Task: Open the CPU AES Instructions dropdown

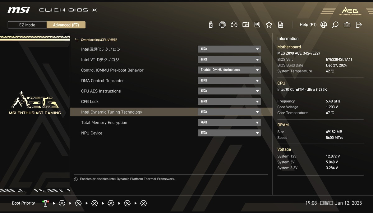Action: click(x=229, y=91)
